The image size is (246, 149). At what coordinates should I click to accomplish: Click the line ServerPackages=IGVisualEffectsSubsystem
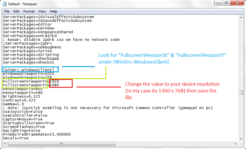pos(48,17)
